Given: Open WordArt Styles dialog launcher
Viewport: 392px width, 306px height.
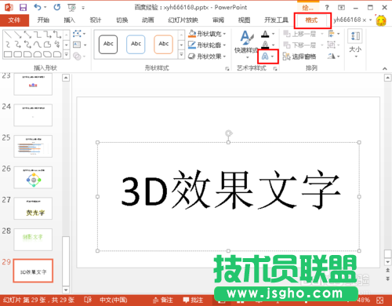Looking at the screenshot, I should click(275, 69).
